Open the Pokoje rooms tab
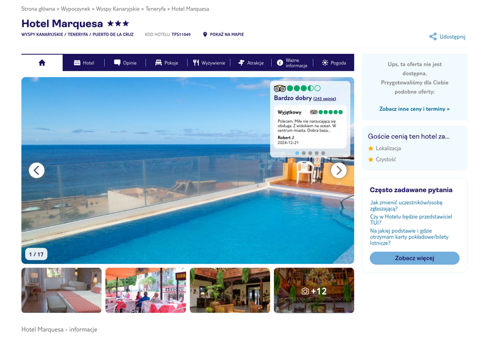This screenshot has height=338, width=489. 166,63
